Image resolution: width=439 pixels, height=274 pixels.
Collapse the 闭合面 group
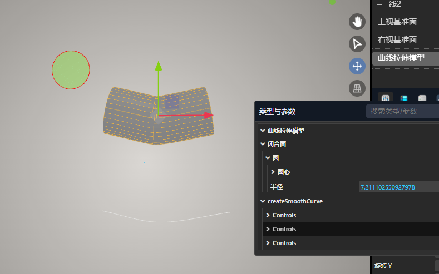(262, 144)
